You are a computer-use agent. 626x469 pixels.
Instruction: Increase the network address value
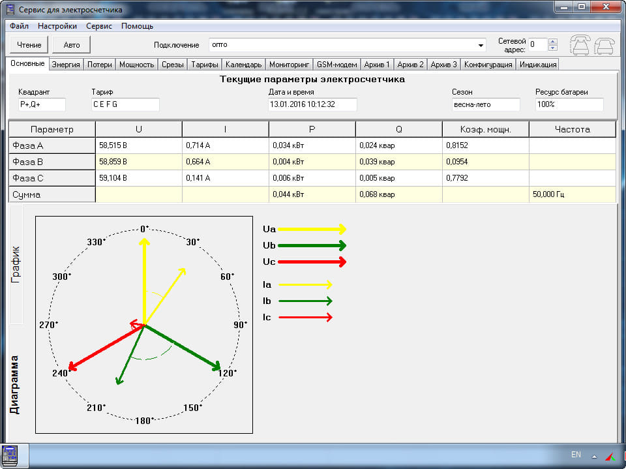553,41
